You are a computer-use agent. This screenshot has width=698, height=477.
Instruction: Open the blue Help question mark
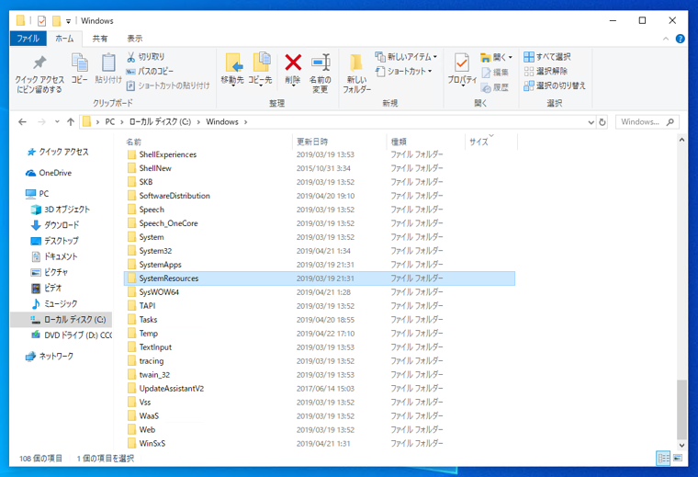[681, 39]
